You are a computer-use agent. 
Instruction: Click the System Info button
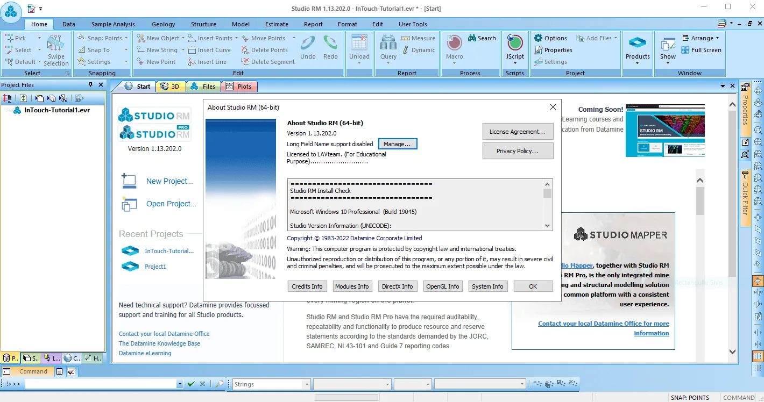(487, 286)
